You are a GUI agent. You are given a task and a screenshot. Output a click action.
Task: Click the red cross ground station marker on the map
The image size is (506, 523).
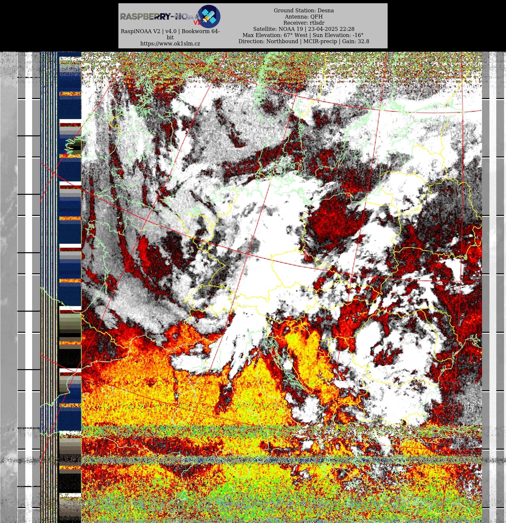coord(306,255)
